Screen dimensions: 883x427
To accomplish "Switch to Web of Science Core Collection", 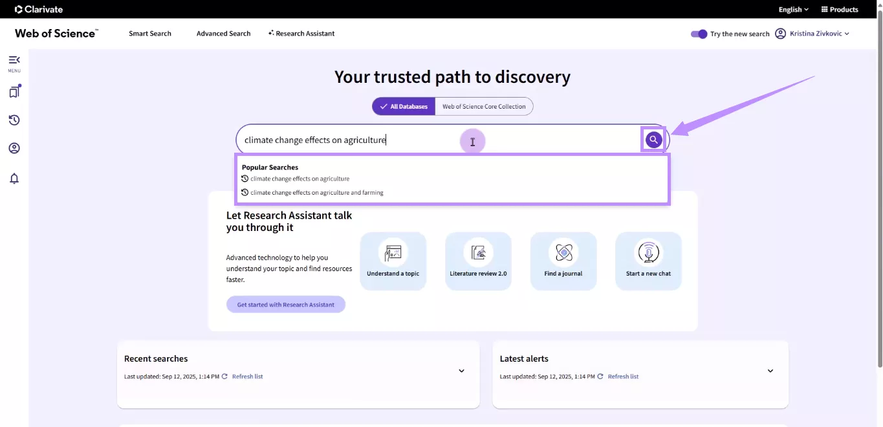I will 484,107.
